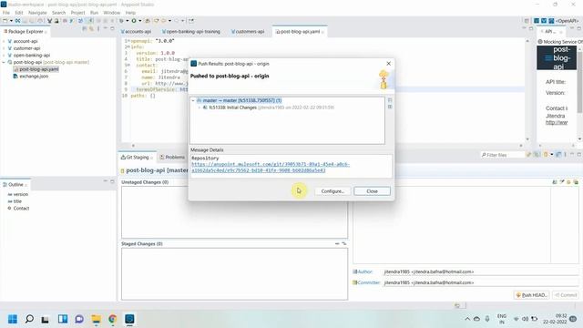The image size is (583, 328).
Task: Click the Configure... button in Push Results
Action: tap(332, 191)
